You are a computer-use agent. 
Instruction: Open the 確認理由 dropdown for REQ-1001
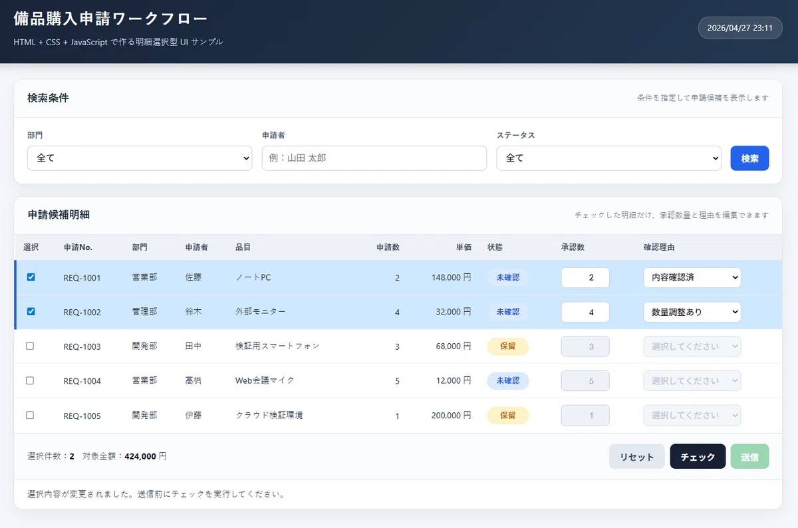[x=692, y=277]
